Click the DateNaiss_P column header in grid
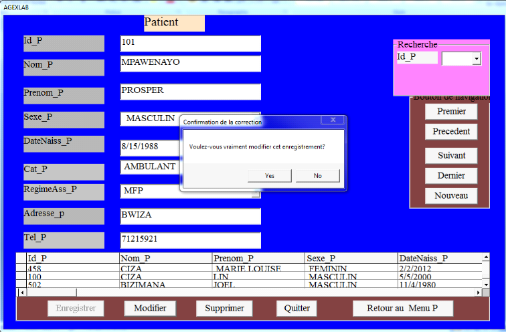The width and height of the screenshot is (506, 332). tap(440, 258)
